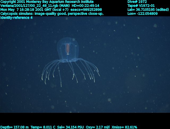Click the species name 'Calycopsis simulans'
The height and width of the screenshot is (129, 170).
tap(16, 14)
